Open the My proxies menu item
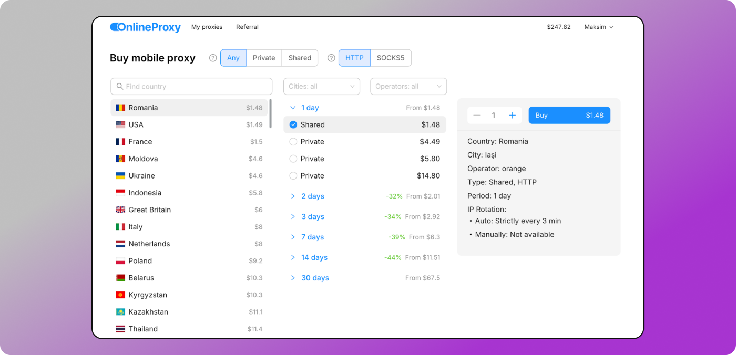736x355 pixels. coord(207,27)
